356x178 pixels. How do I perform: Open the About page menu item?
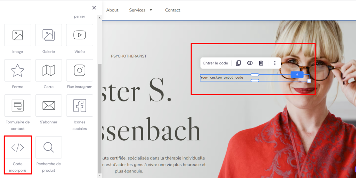pos(112,10)
